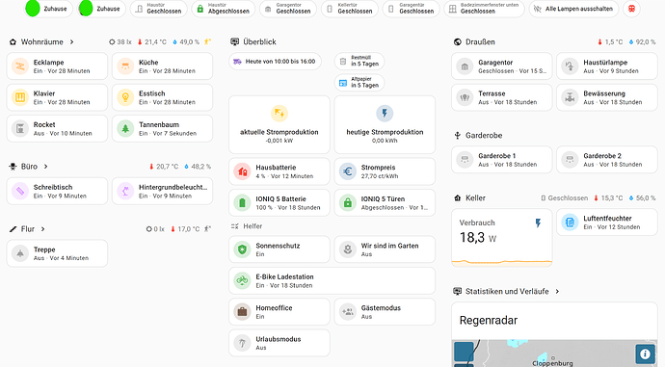Toggle the Bewässerung tile
Viewport: 665px width, 367px height.
pyautogui.click(x=607, y=97)
